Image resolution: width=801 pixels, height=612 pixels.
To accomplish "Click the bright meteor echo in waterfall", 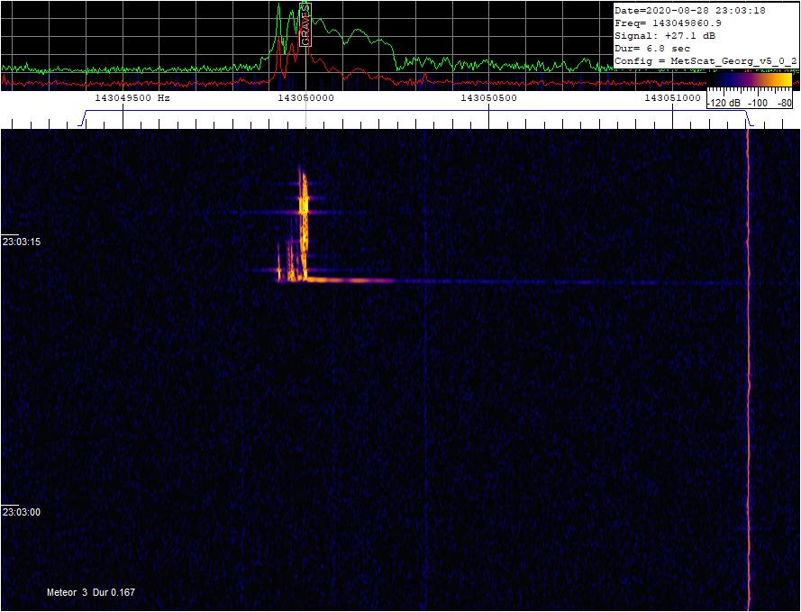I will coord(304,224).
